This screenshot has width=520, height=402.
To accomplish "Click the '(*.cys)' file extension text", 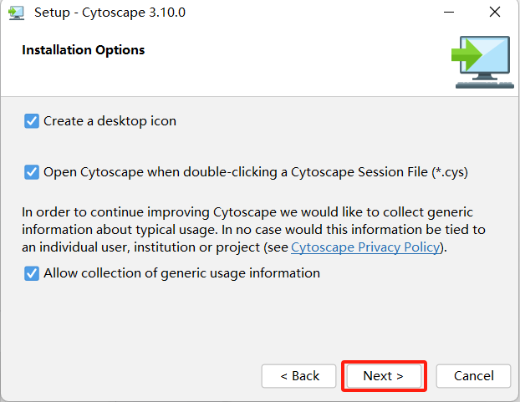I will [x=450, y=172].
